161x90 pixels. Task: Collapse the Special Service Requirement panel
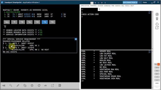tap(76, 39)
